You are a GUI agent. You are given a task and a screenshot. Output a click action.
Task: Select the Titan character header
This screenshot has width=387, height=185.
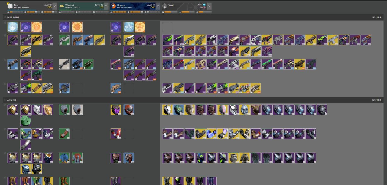click(x=29, y=6)
